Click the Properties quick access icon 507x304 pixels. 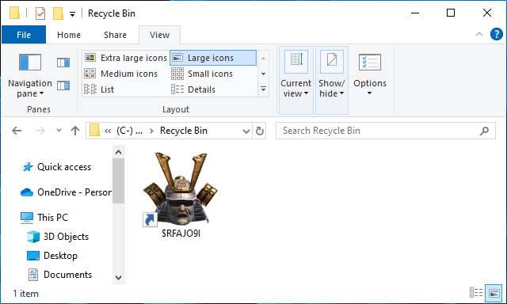click(x=40, y=13)
